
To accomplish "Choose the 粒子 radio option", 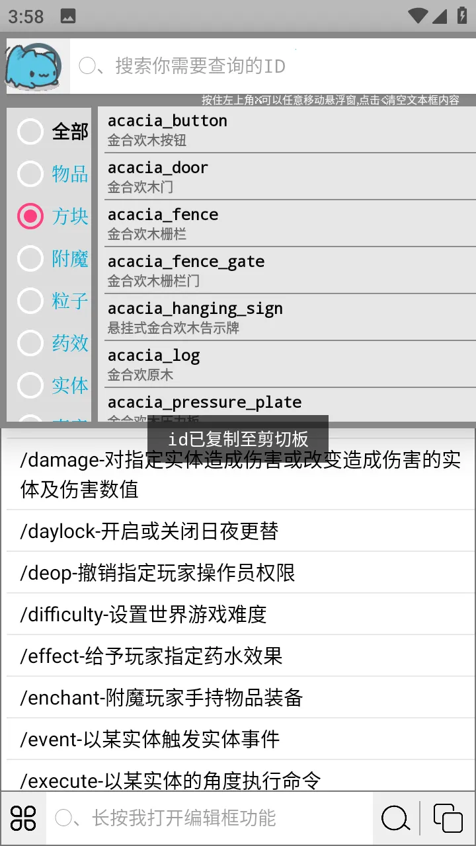I will (30, 301).
